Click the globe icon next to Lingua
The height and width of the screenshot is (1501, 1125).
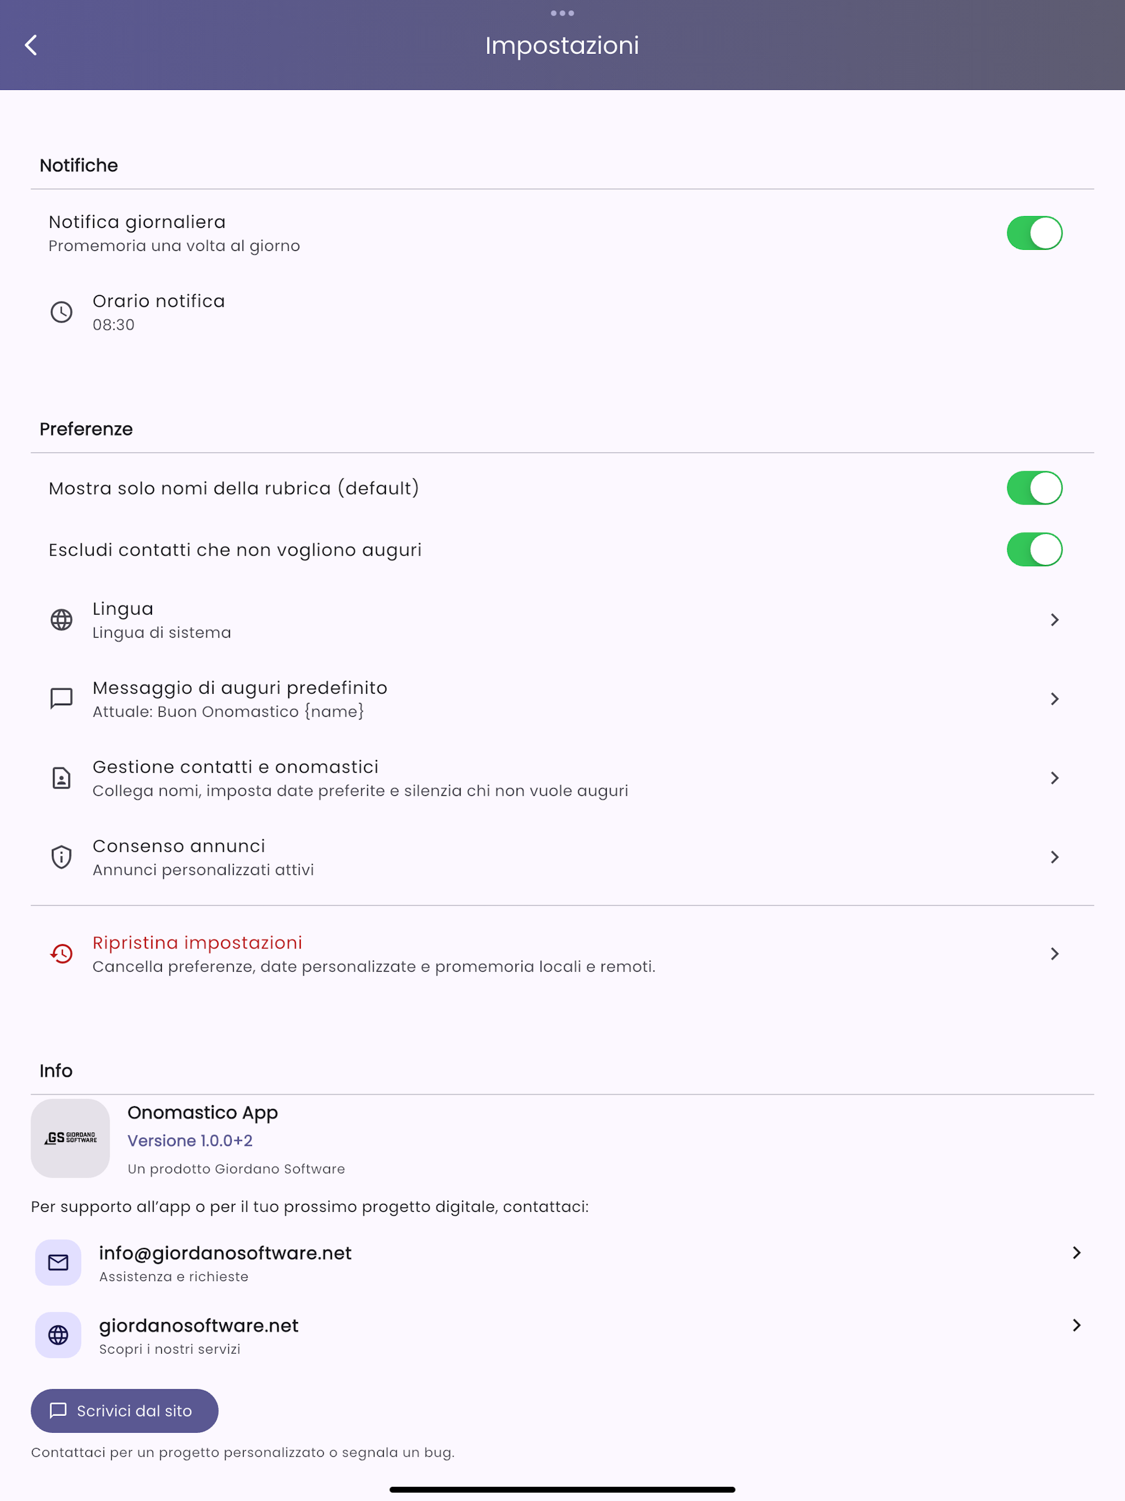coord(62,620)
